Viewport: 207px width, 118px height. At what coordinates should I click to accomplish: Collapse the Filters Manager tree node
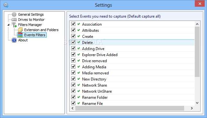(x=8, y=25)
